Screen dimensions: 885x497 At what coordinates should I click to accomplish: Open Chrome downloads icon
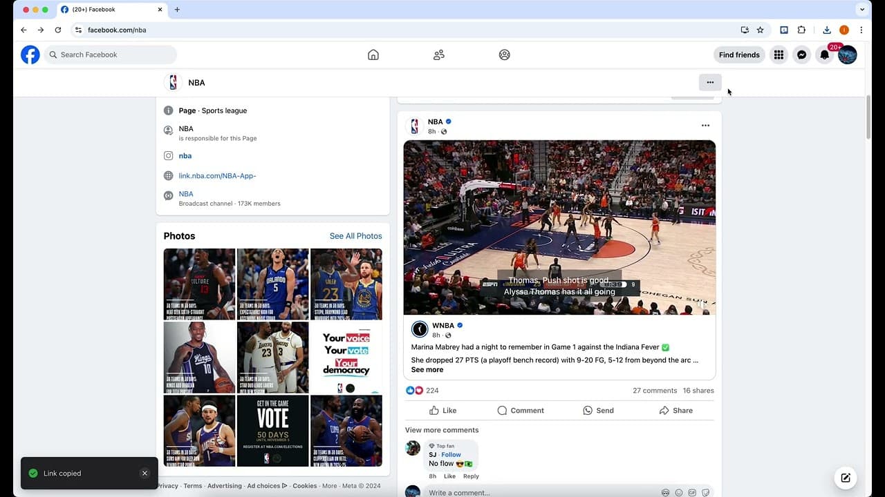click(827, 30)
